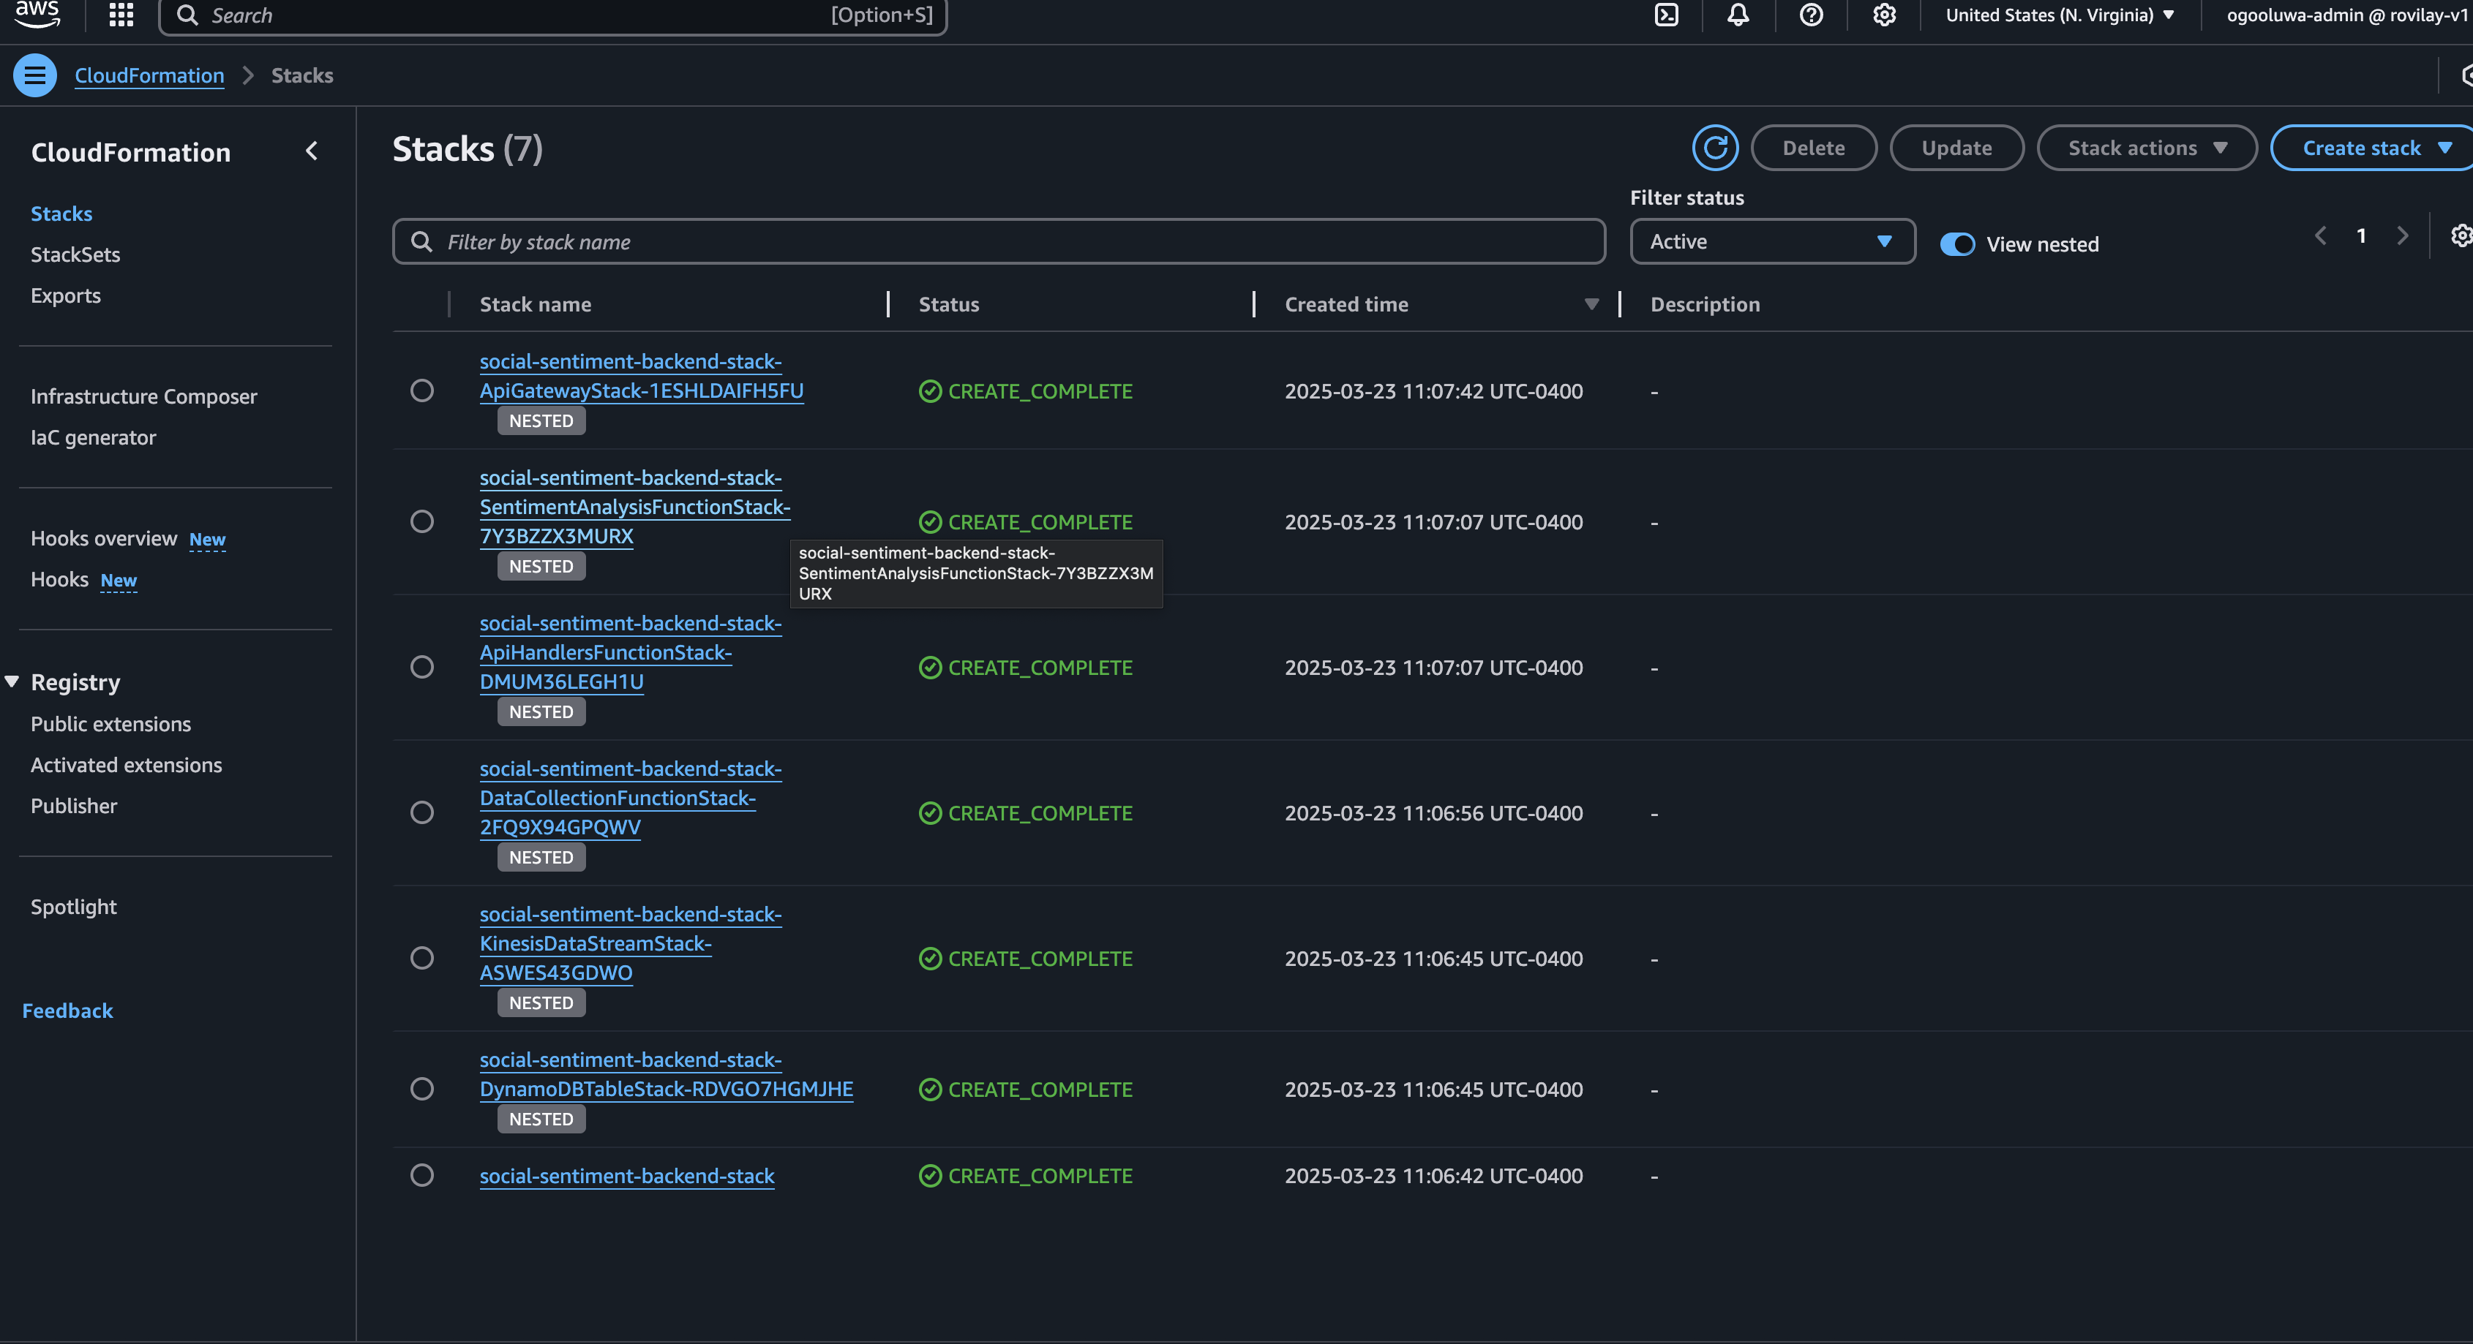Image resolution: width=2473 pixels, height=1344 pixels.
Task: Click the search magnifier in top bar
Action: [x=187, y=15]
